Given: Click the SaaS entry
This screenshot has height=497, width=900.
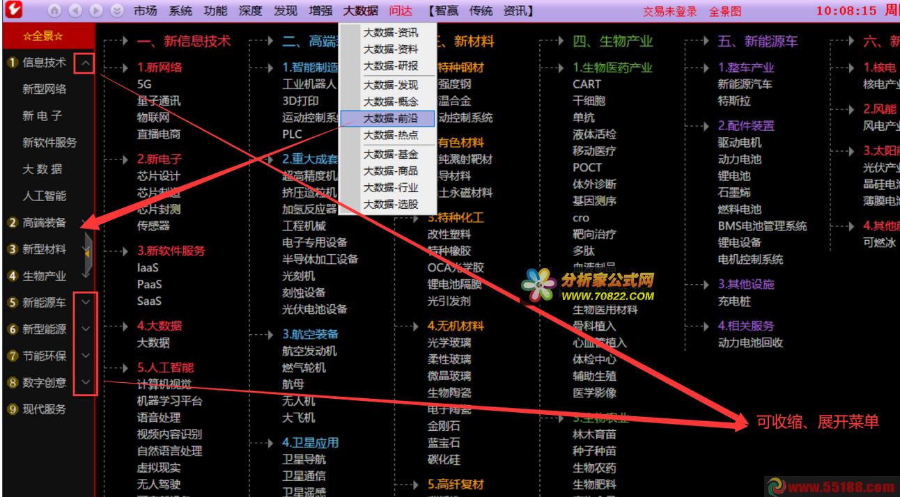Looking at the screenshot, I should [149, 301].
